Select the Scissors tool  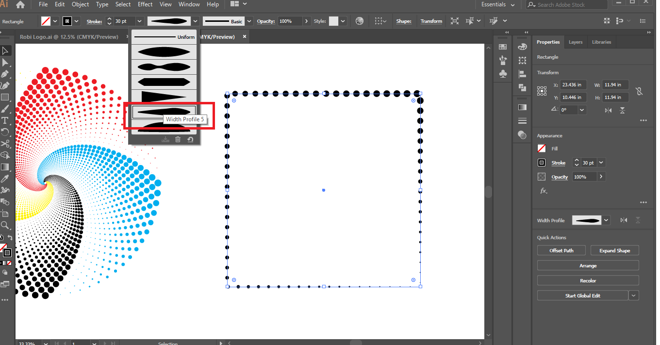point(5,144)
